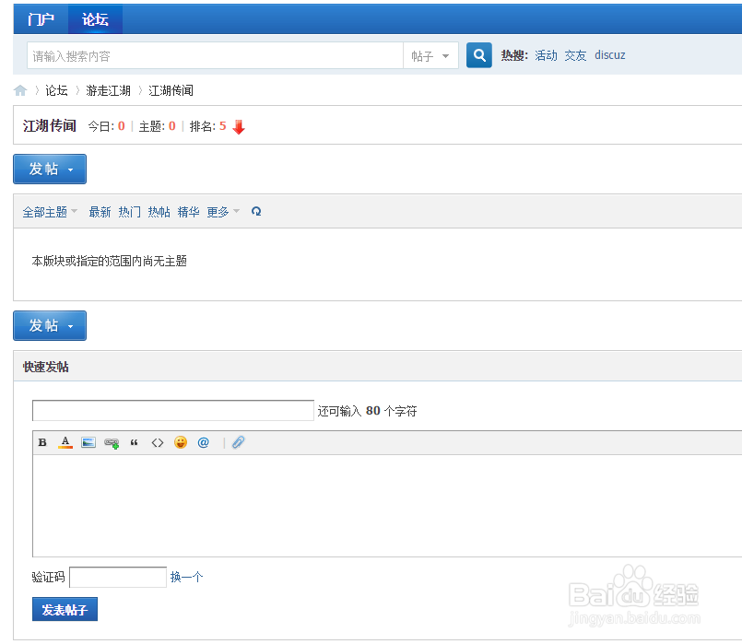Switch to the 论坛 tab
The height and width of the screenshot is (644, 742).
(95, 18)
